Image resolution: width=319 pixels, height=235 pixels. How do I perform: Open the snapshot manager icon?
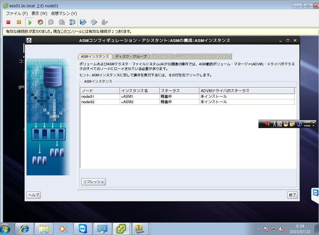pyautogui.click(x=72, y=22)
